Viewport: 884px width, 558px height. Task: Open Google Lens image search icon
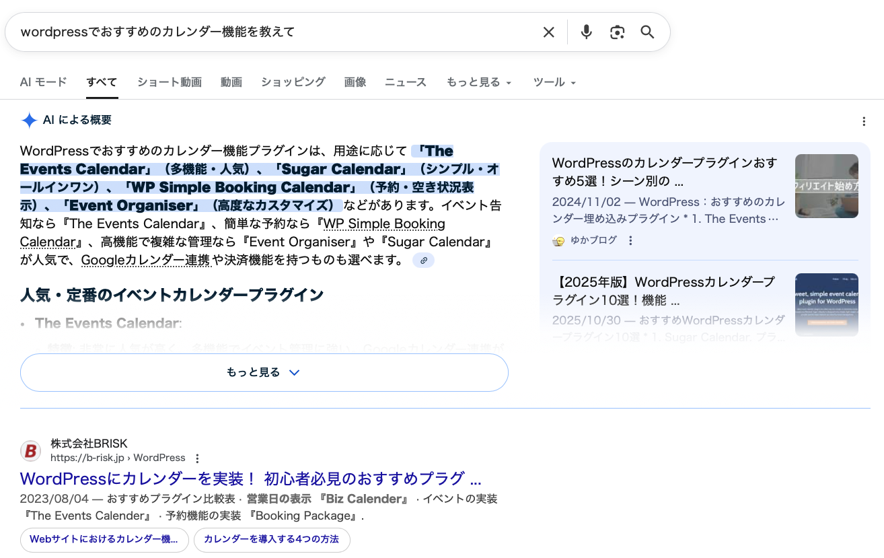617,32
